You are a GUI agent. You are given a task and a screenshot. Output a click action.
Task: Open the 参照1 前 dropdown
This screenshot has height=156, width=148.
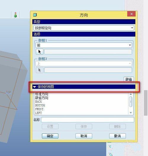pos(84,45)
